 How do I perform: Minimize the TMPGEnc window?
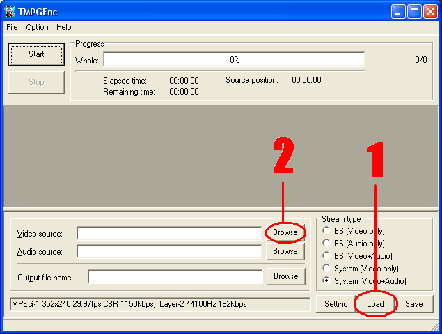[398, 12]
